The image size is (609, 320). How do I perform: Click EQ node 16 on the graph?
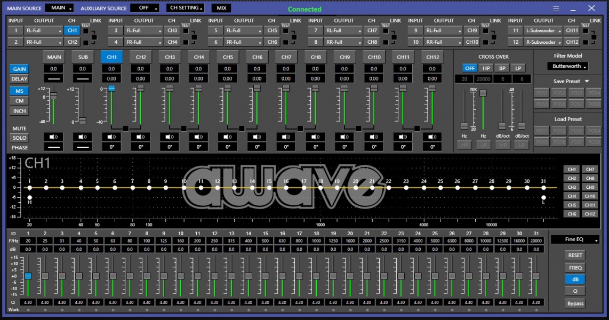coord(286,188)
